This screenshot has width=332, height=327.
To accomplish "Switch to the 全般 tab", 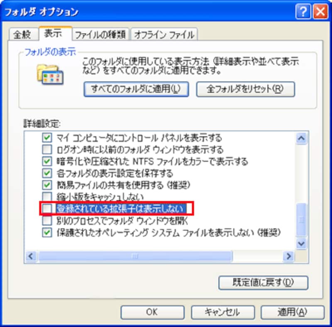I will pos(22,34).
